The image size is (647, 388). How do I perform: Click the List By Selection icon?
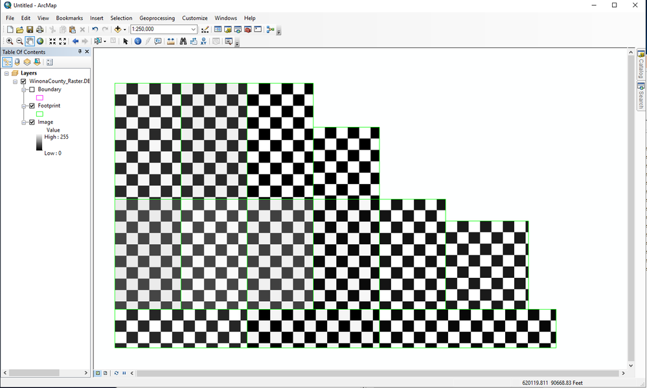[38, 62]
